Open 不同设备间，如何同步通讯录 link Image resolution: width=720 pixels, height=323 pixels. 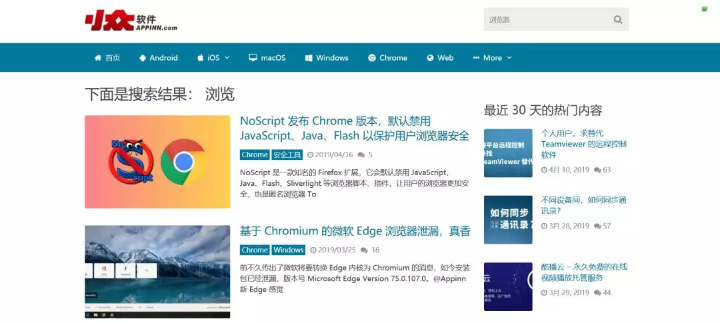point(583,206)
